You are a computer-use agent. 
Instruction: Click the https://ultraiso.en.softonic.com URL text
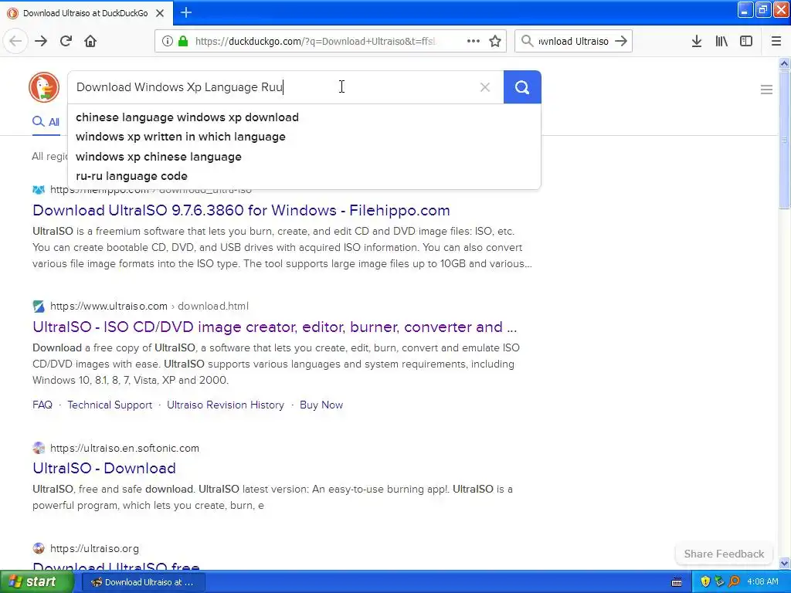point(124,448)
